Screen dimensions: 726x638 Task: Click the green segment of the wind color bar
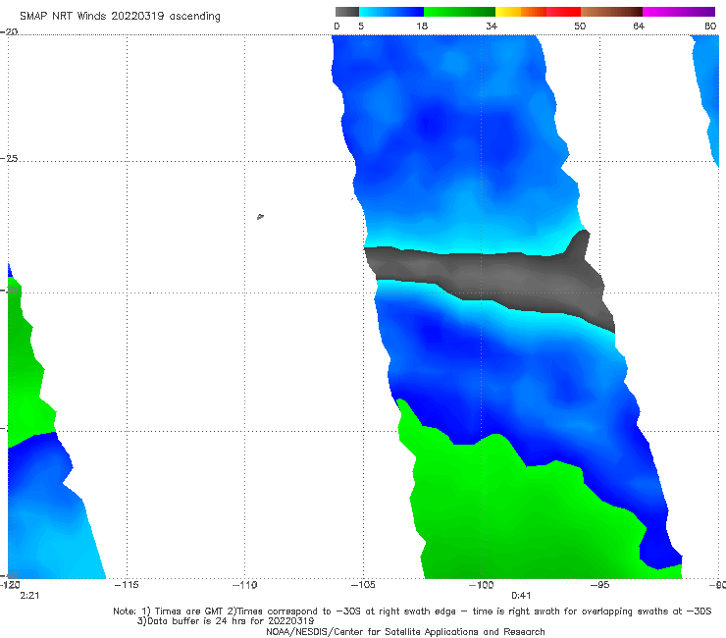pyautogui.click(x=459, y=12)
